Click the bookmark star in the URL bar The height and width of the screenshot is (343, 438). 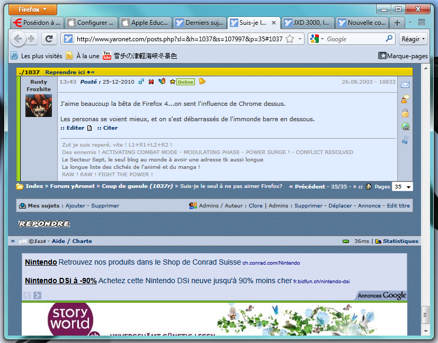pos(290,39)
